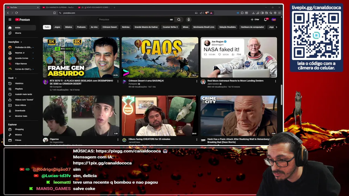Select the Mixes filter chip
Image resolution: width=349 pixels, height=196 pixels.
185,27
